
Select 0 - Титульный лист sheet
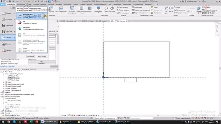point(14,105)
